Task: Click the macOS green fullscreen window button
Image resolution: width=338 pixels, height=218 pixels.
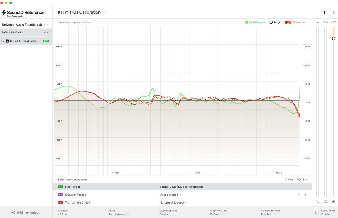Action: point(11,3)
